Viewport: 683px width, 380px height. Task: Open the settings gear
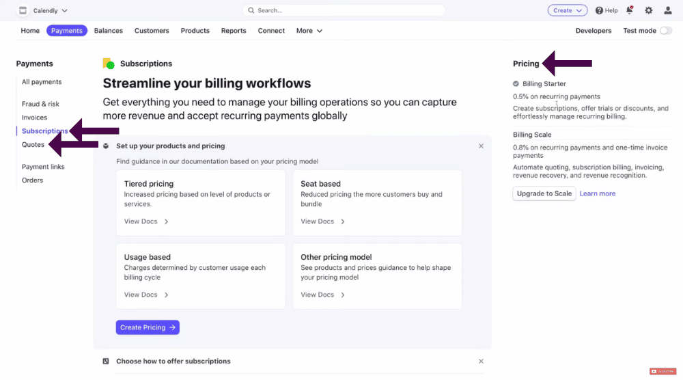pyautogui.click(x=649, y=10)
